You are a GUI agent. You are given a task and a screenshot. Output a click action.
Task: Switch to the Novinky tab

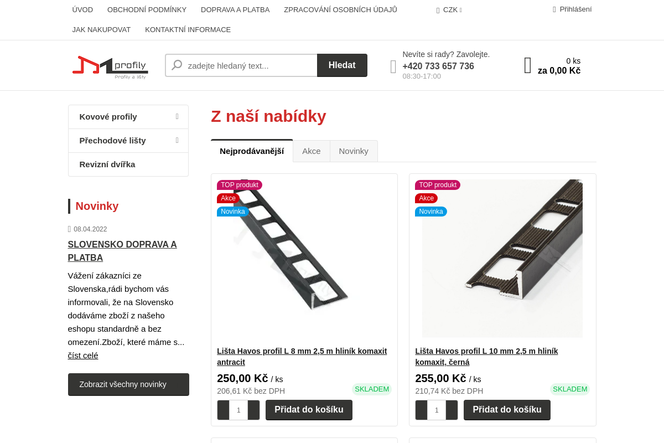pyautogui.click(x=354, y=151)
